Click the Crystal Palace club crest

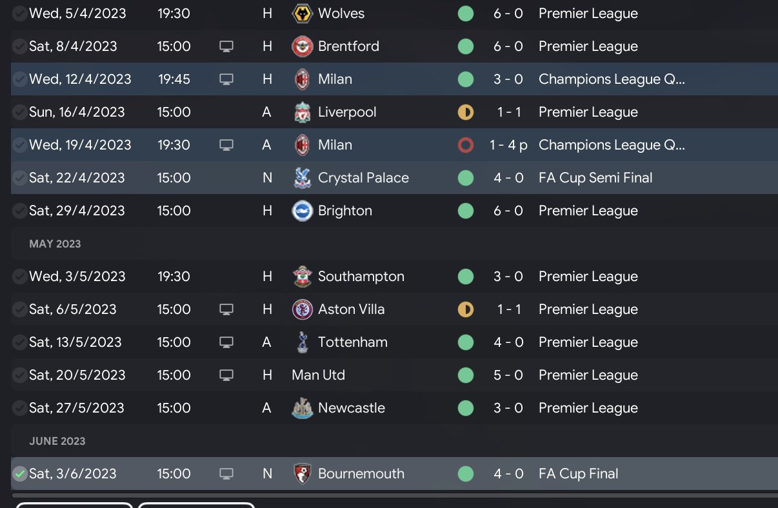point(303,178)
